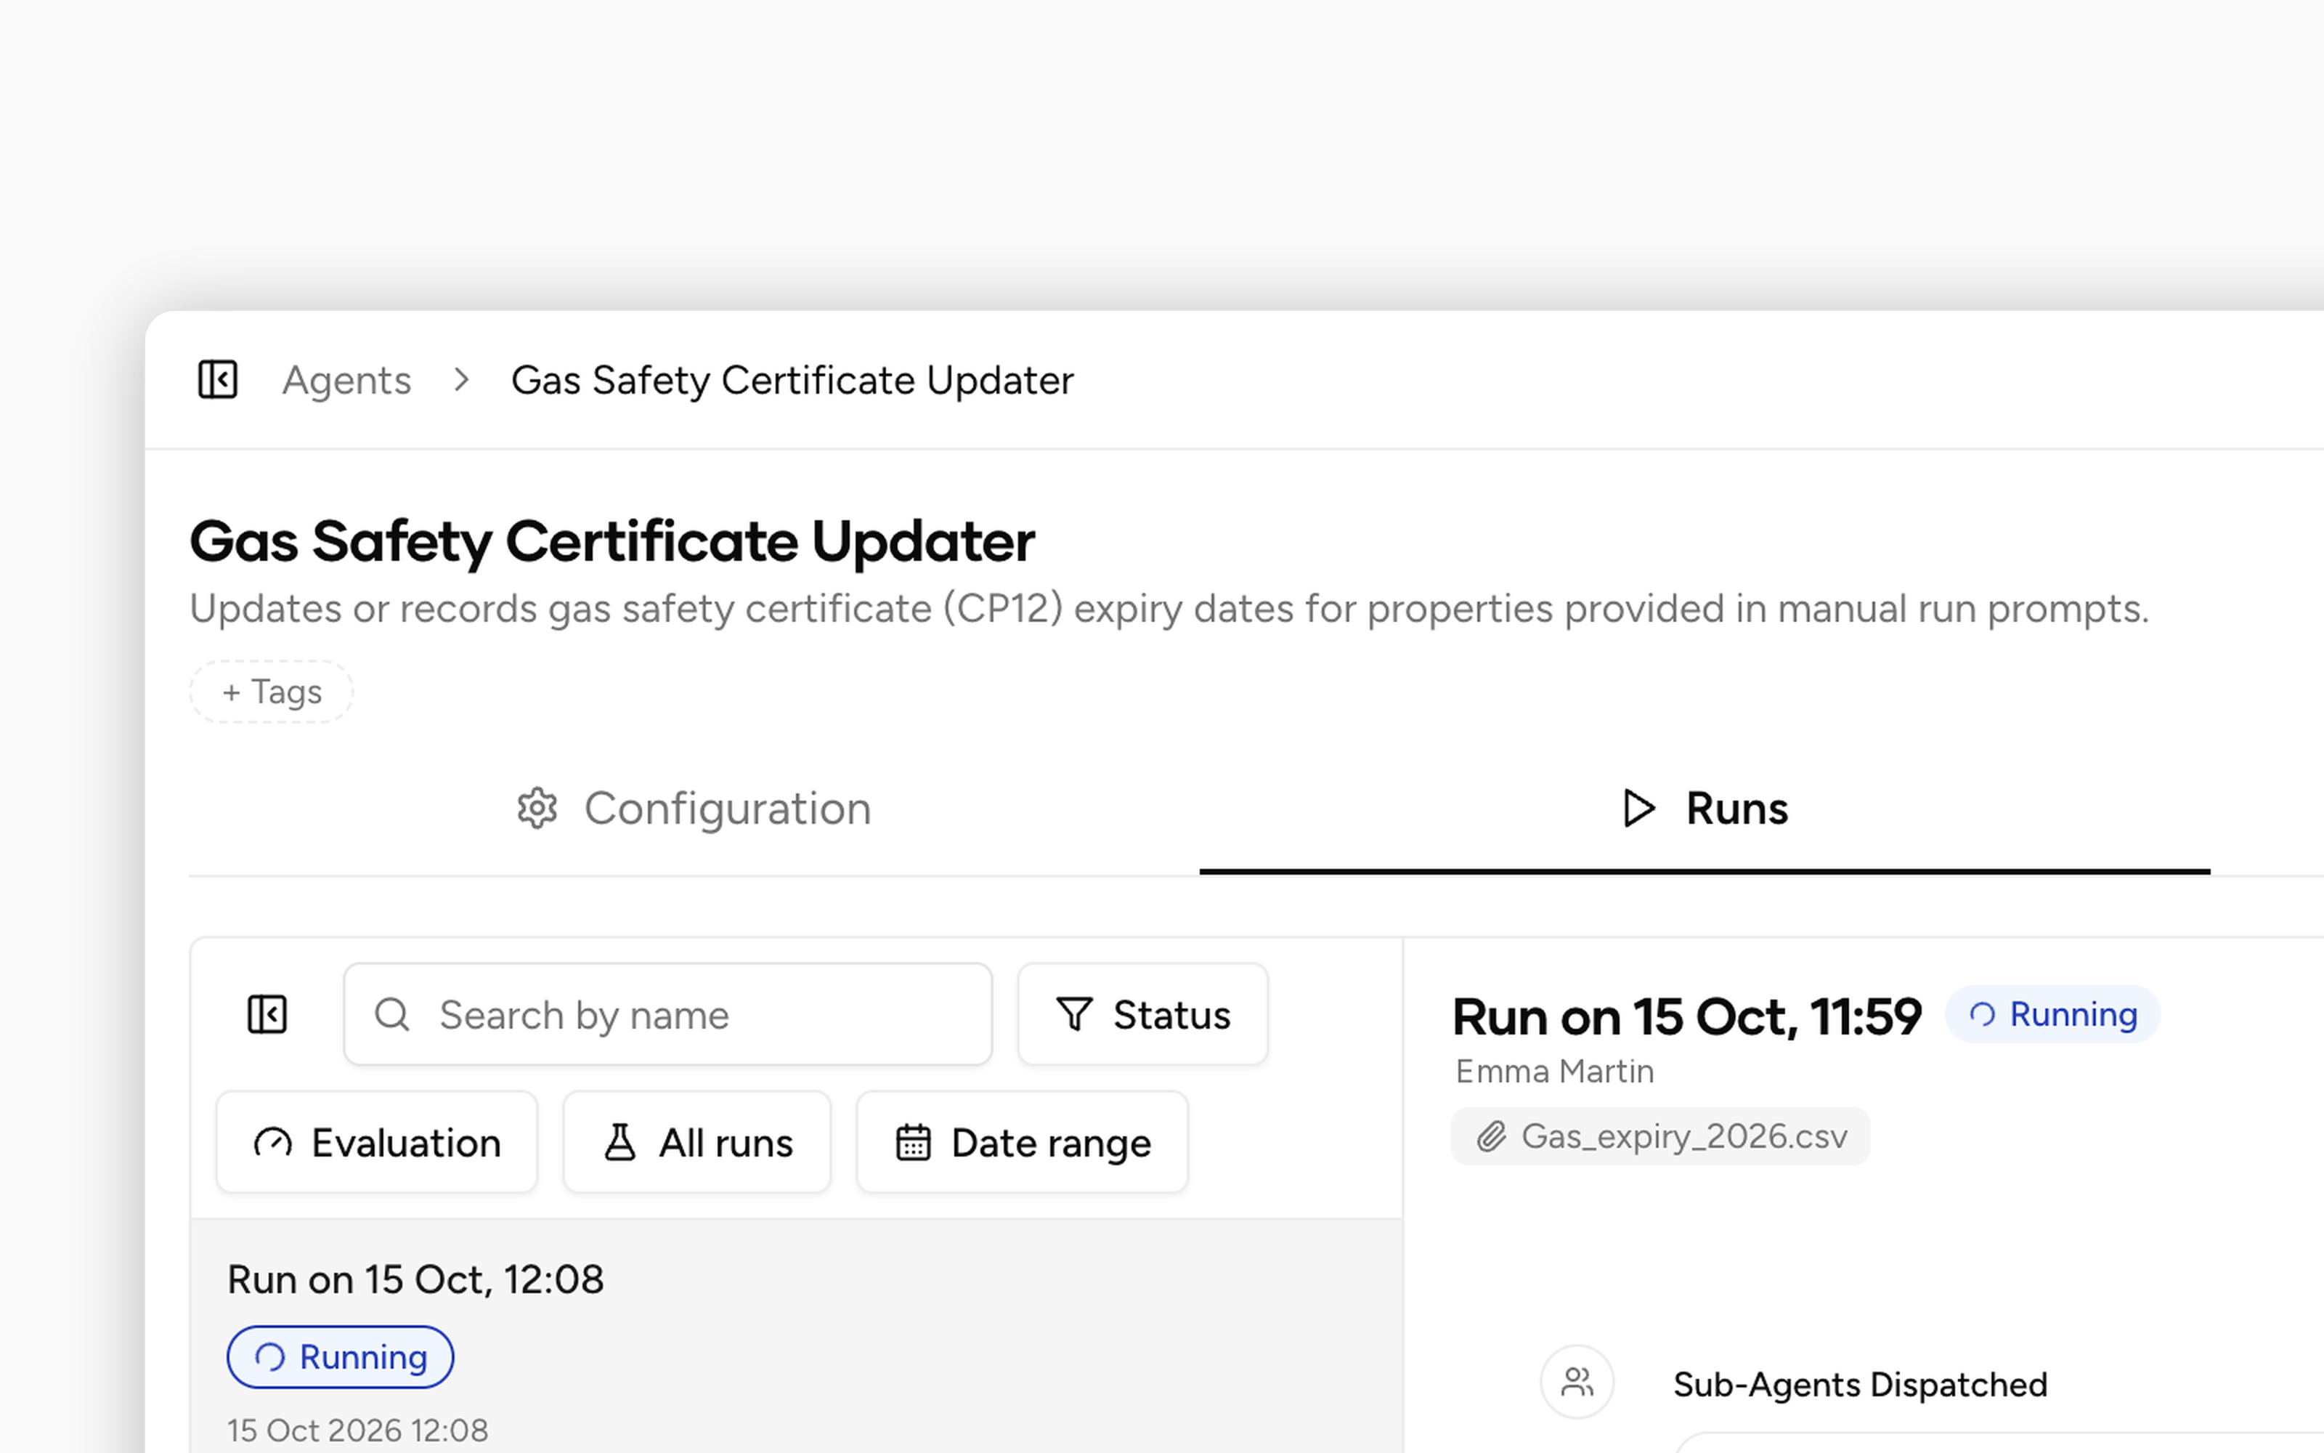
Task: Select Run on 15 Oct, 12:08 row
Action: 796,1337
